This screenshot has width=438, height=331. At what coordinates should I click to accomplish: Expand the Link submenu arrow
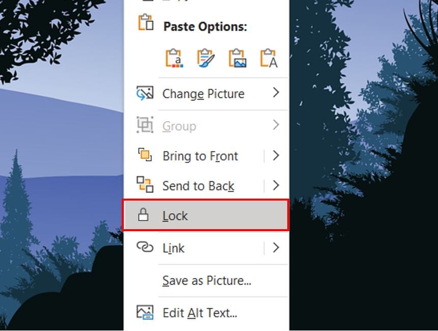coord(276,248)
